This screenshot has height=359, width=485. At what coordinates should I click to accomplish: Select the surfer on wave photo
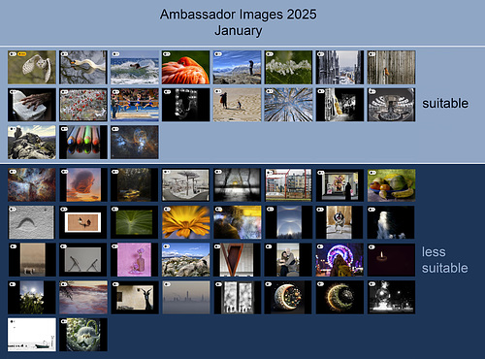point(135,67)
